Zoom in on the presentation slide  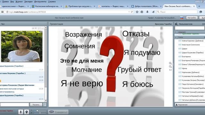click(170, 63)
